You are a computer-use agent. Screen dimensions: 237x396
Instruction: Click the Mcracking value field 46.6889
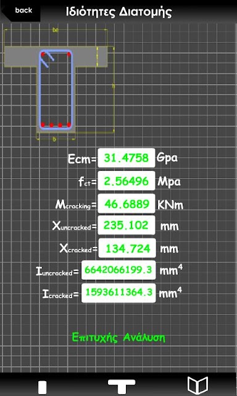[x=126, y=204]
